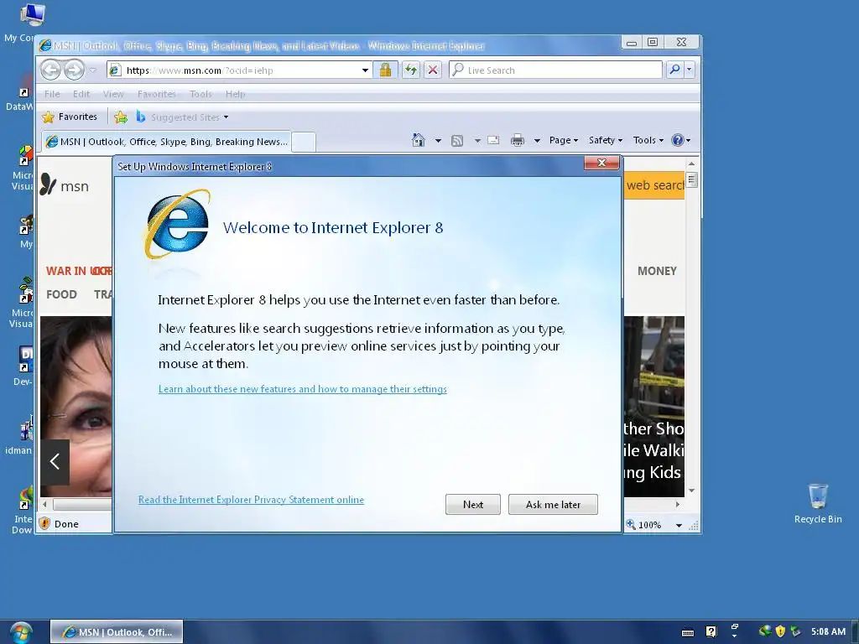Click the Live Search input box

tap(556, 70)
